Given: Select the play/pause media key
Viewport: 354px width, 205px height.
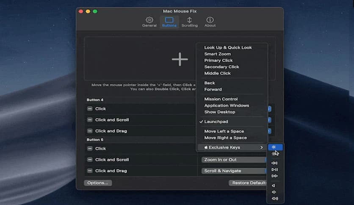Looking at the screenshot, I should (275, 169).
